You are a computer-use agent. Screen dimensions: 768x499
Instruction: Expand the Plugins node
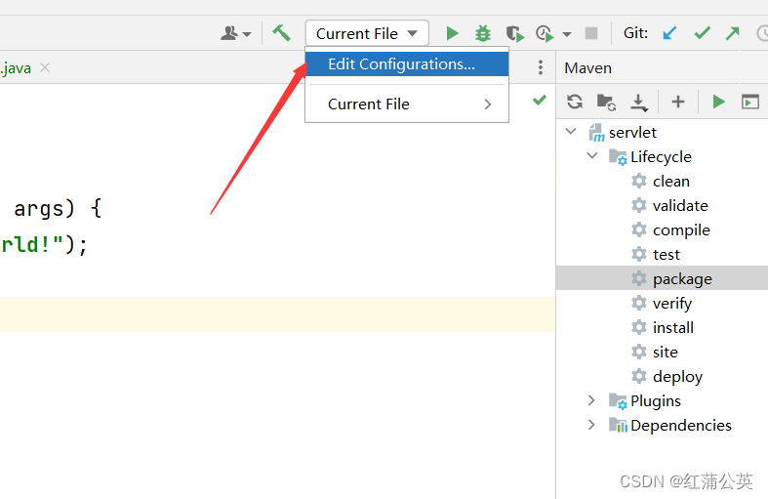click(591, 400)
